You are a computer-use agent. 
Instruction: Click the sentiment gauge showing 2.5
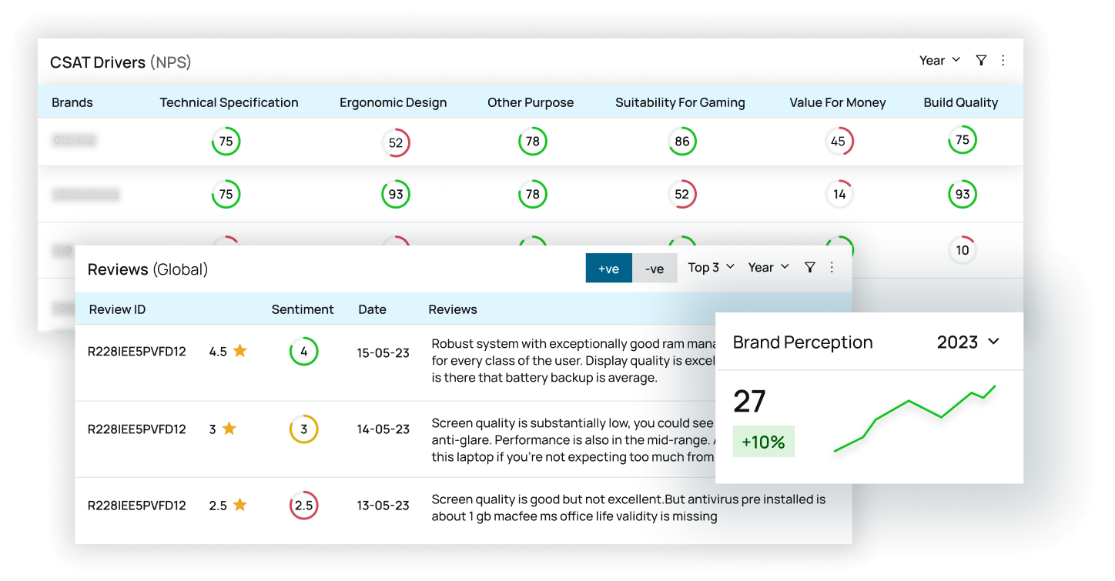click(x=303, y=506)
